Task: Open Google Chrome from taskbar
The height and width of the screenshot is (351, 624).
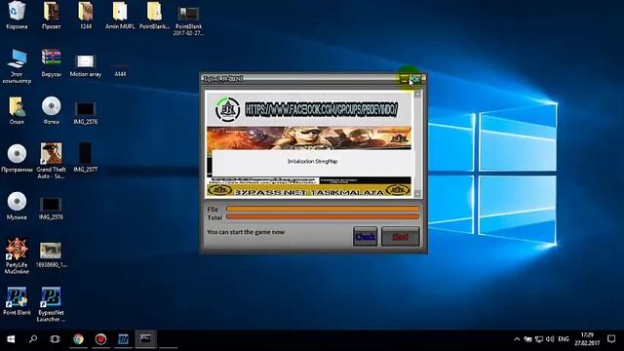Action: coord(78,339)
